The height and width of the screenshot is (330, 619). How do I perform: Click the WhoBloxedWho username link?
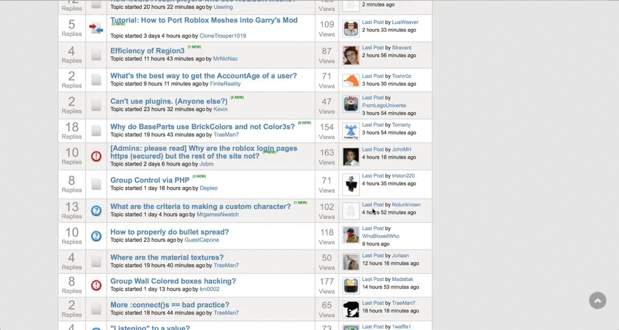tap(380, 236)
